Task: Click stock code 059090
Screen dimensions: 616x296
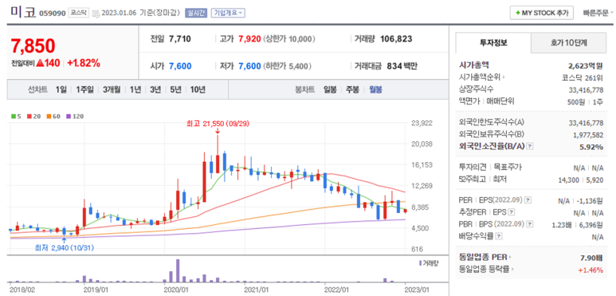Action: [53, 13]
